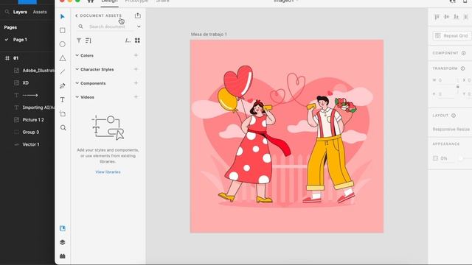Toggle Responsive Resize
Screen dimensions: 472x265
451,130
